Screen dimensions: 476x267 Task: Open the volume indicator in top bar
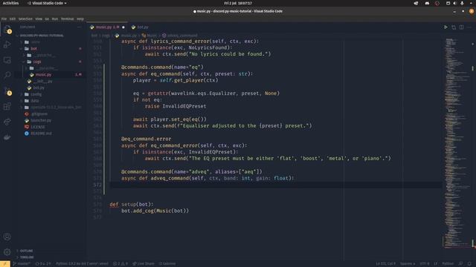(x=454, y=3)
